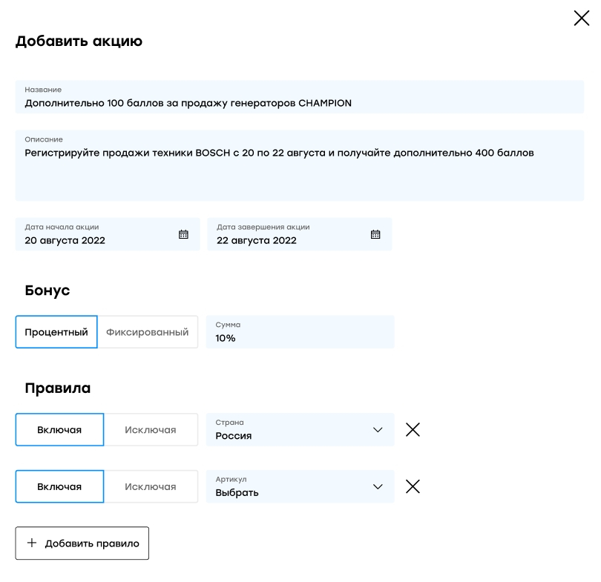This screenshot has height=582, width=601.
Task: Open calendar for Дата начала акции
Action: tap(183, 234)
